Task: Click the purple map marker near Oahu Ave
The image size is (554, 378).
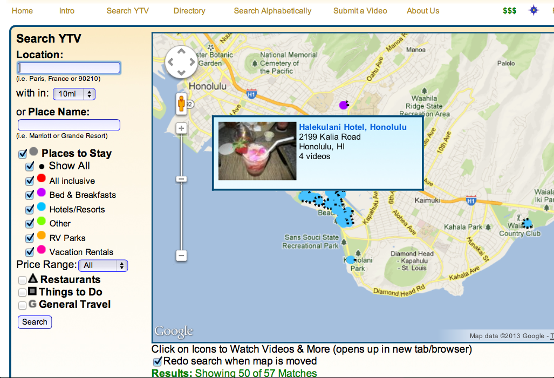Action: click(x=344, y=105)
